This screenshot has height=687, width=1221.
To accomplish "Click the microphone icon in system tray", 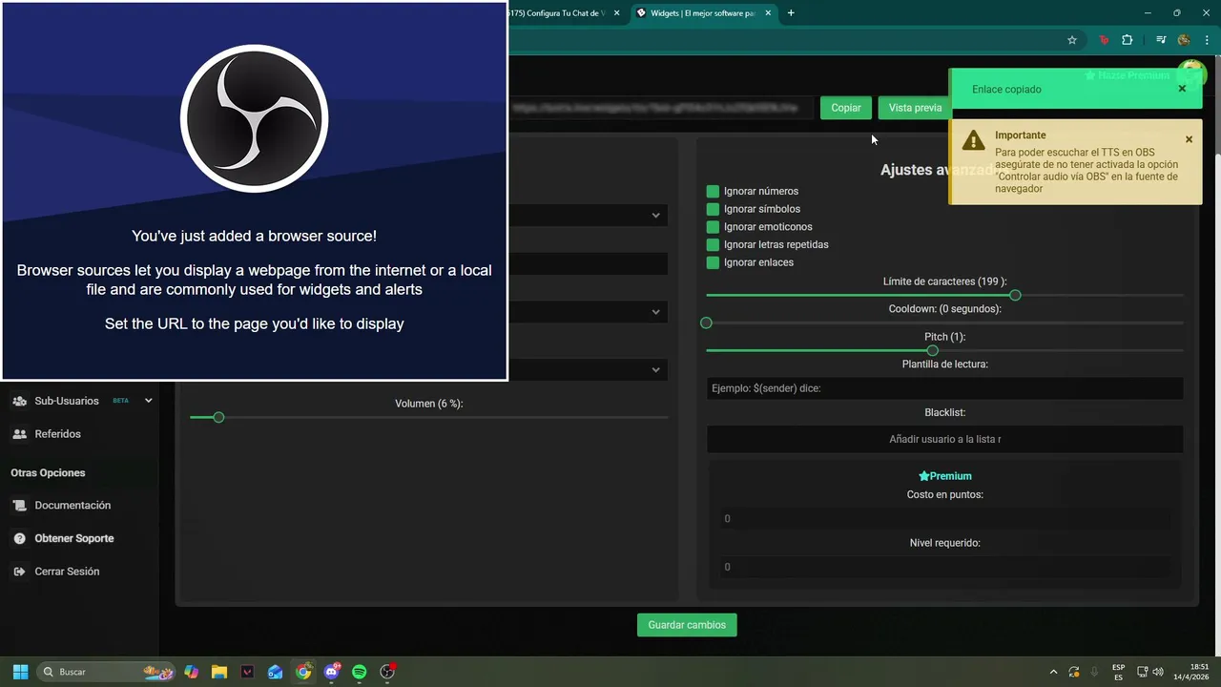I will tap(1094, 672).
